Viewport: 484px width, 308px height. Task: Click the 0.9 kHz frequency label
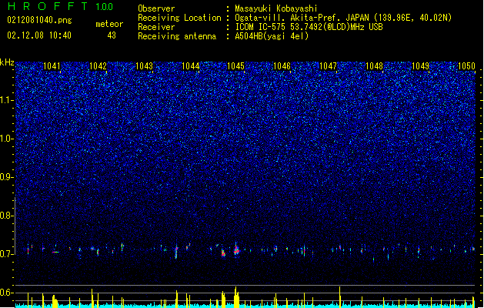6,177
